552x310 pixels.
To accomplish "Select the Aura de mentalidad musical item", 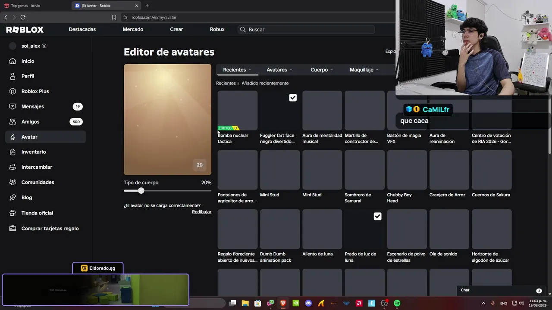I will tap(322, 110).
